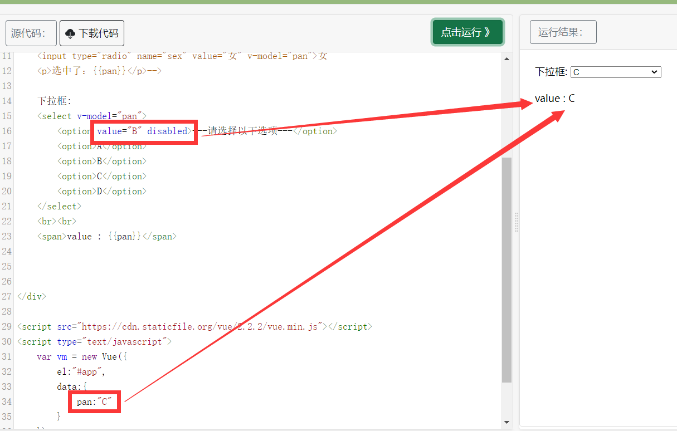The width and height of the screenshot is (677, 431).
Task: Click the 源代码 label button
Action: [x=31, y=33]
